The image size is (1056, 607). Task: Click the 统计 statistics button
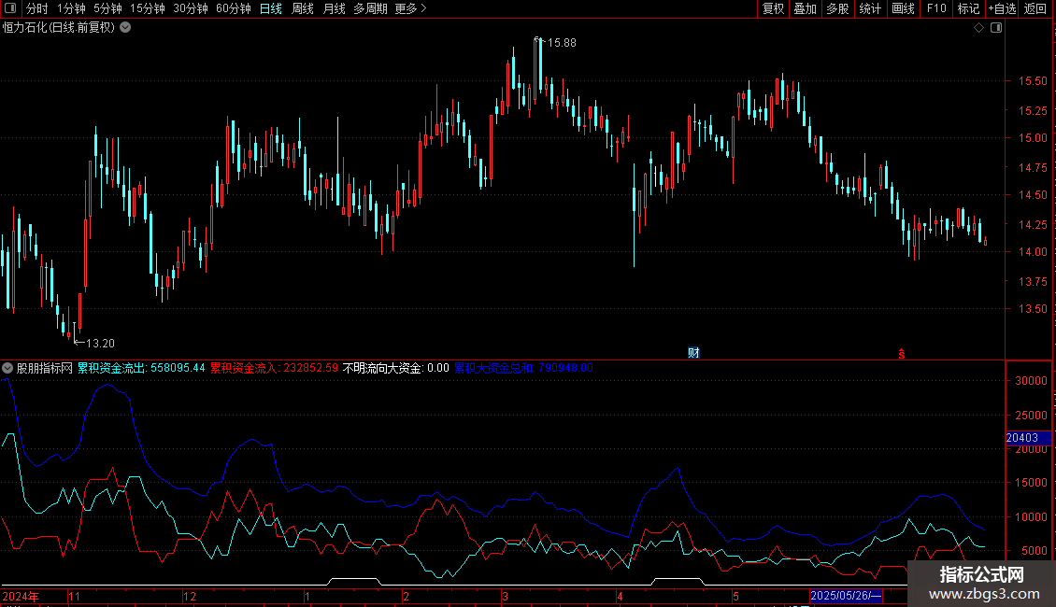(870, 8)
